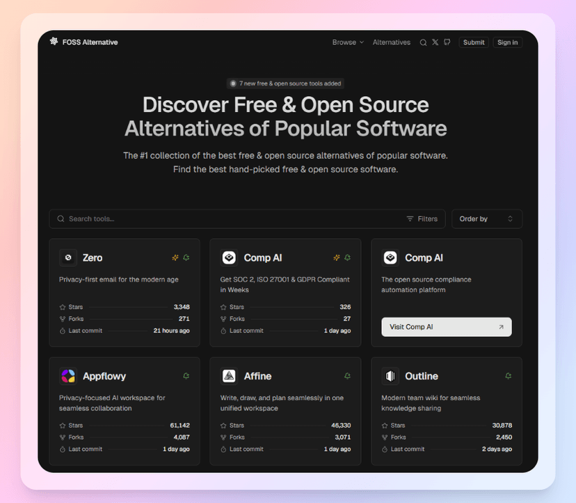576x503 pixels.
Task: Click green badge icon on Affine card
Action: click(x=348, y=376)
